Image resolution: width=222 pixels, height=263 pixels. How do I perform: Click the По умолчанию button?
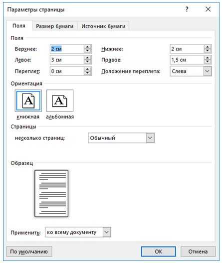[29, 251]
